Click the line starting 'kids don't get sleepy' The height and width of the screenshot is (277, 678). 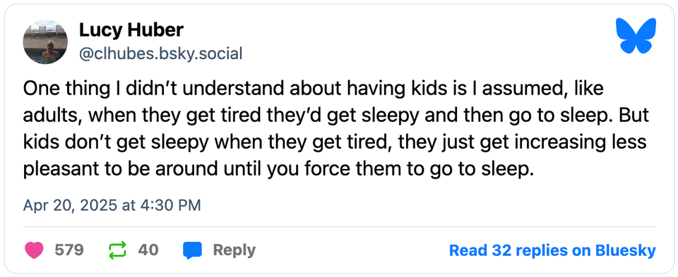335,143
